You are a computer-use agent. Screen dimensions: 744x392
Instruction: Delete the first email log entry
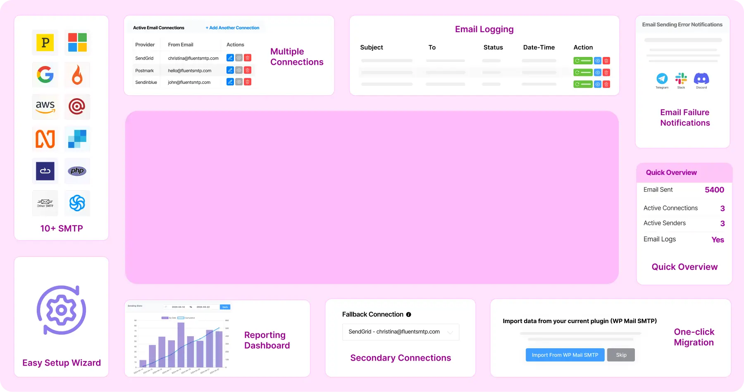pyautogui.click(x=606, y=61)
